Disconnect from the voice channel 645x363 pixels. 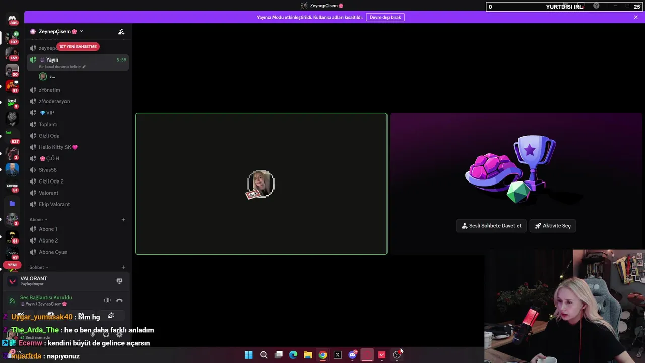click(119, 300)
